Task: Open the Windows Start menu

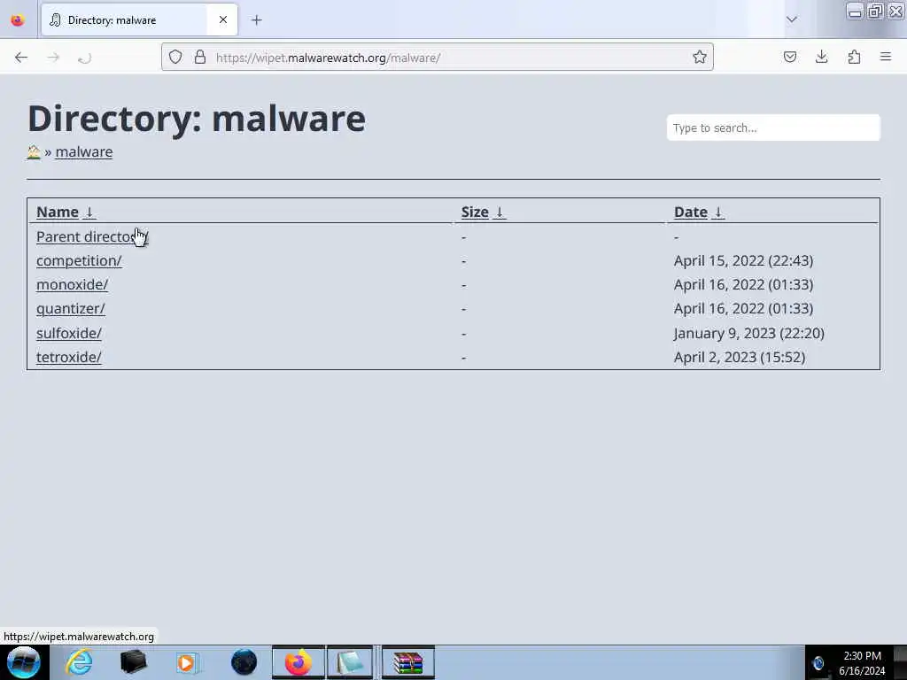Action: (24, 662)
